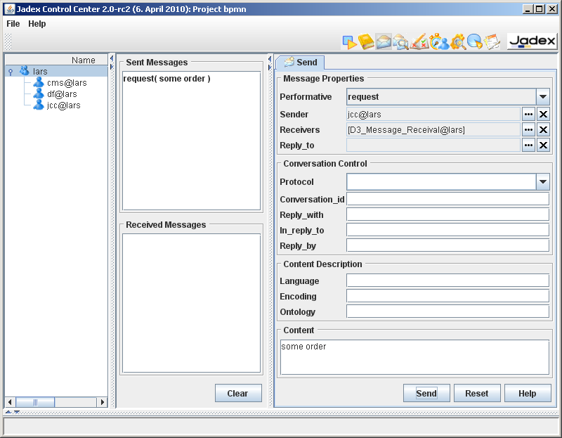Select the envelope Conversation Center toolbar icon
Image resolution: width=562 pixels, height=438 pixels.
coord(384,42)
